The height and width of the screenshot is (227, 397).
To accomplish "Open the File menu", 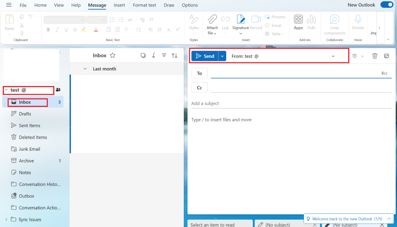I will pos(23,5).
